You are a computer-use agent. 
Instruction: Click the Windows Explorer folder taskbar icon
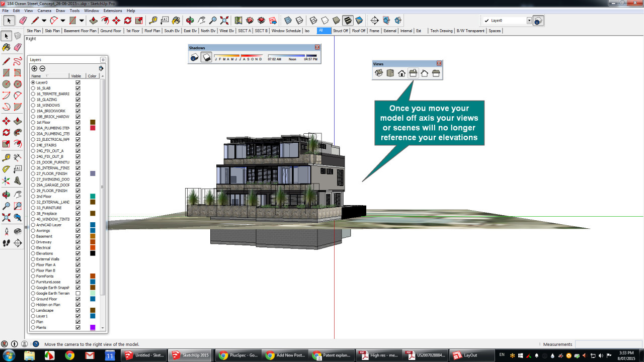(x=29, y=355)
